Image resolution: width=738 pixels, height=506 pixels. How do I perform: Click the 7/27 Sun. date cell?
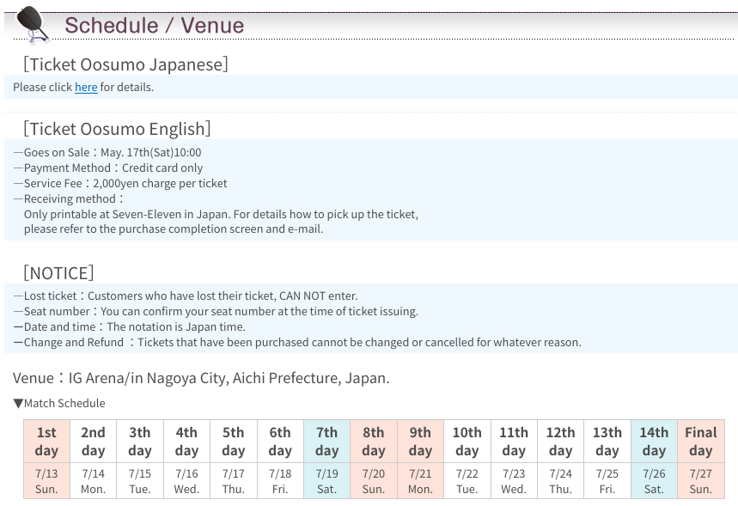tap(701, 481)
